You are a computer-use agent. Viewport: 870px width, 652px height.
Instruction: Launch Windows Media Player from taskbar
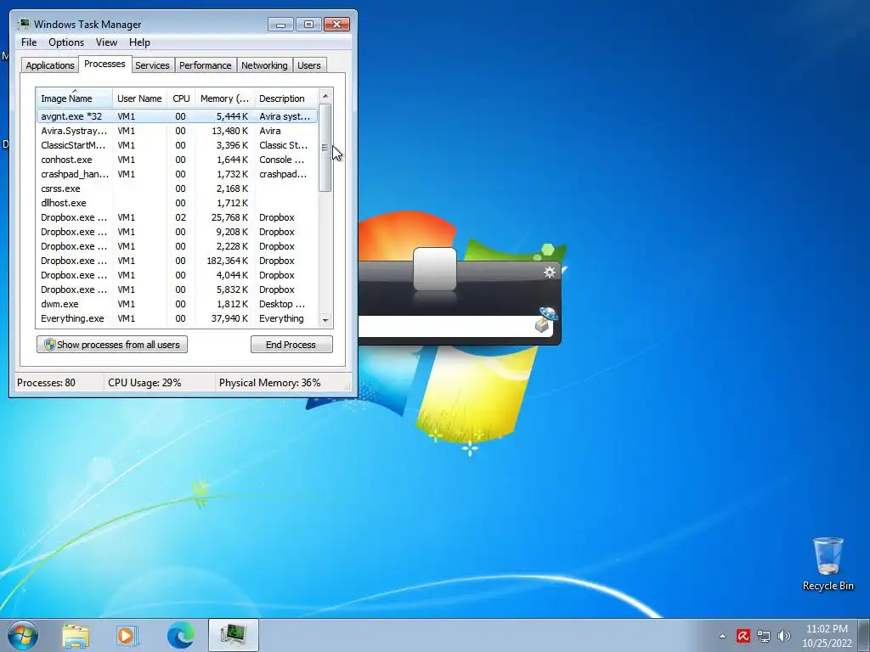pyautogui.click(x=127, y=635)
